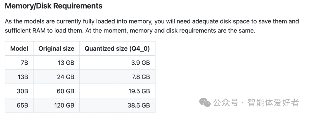This screenshot has height=115, width=309.
Task: Click the 65B model cell
Action: pos(19,105)
